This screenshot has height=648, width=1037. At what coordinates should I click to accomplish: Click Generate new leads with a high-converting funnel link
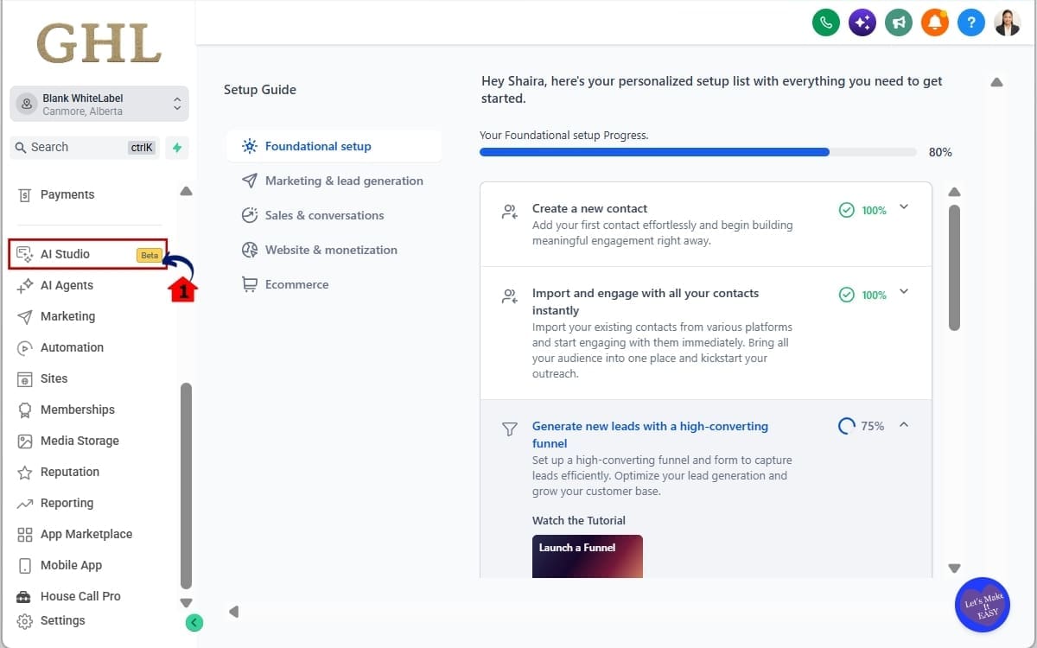click(650, 435)
